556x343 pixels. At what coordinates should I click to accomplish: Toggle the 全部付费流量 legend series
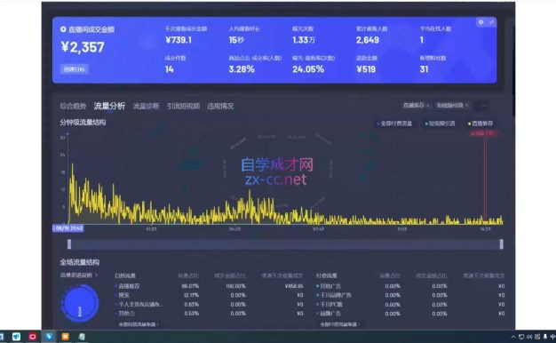394,124
